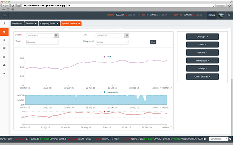Open the reading list glasses icon
233x145 pixels.
[x=3, y=9]
